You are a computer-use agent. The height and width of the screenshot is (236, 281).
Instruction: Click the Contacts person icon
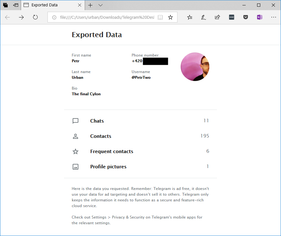(76, 136)
